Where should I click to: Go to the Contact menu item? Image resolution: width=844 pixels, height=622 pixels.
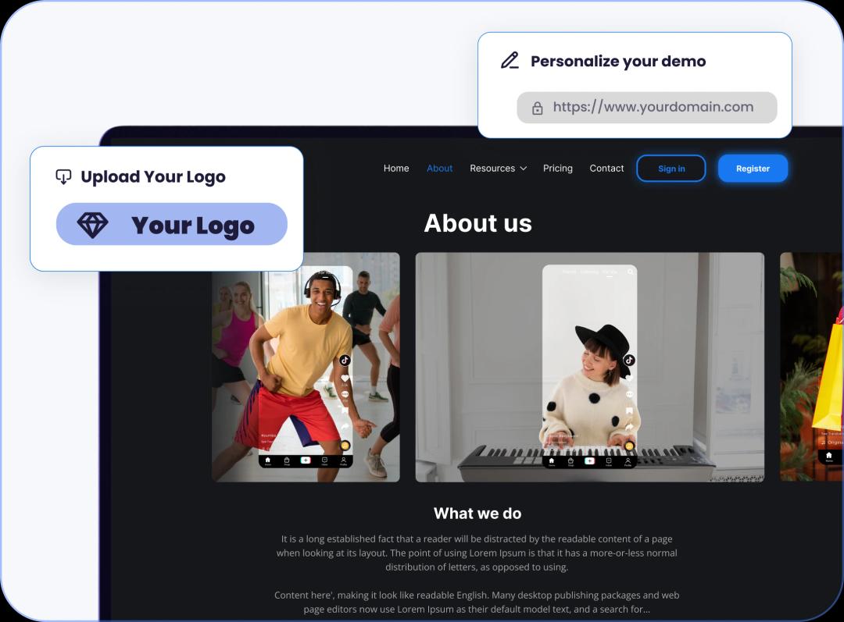(x=606, y=168)
